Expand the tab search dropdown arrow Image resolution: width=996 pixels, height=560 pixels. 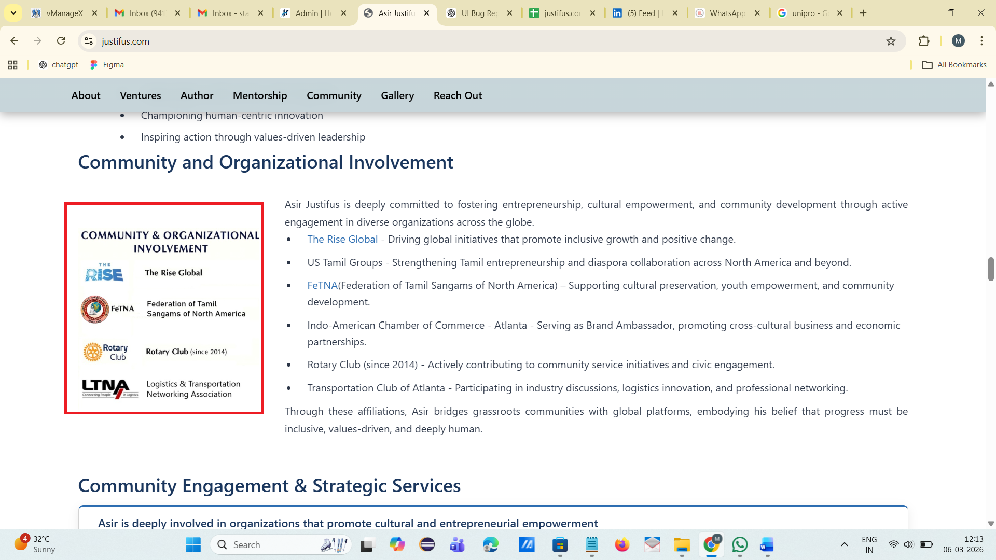click(13, 13)
